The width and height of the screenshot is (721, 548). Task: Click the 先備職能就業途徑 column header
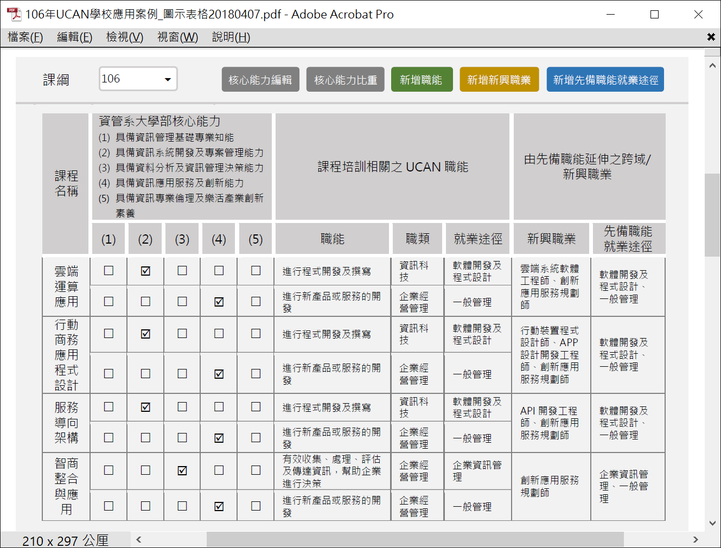(x=628, y=239)
